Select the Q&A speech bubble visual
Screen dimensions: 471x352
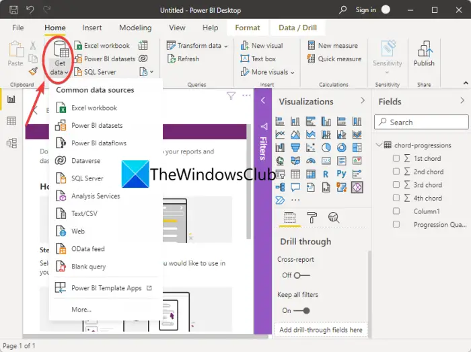tap(295, 187)
